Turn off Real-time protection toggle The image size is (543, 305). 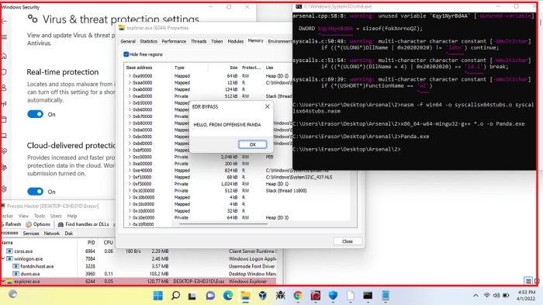coord(36,114)
